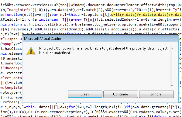Screen dimensions: 182x117
Task: Click the instanceof keyword in code
Action: click(x=50, y=19)
